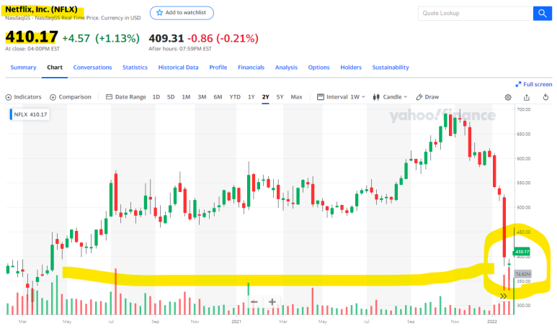Click the 'After hours: 07:59PM EST' text

[x=180, y=49]
